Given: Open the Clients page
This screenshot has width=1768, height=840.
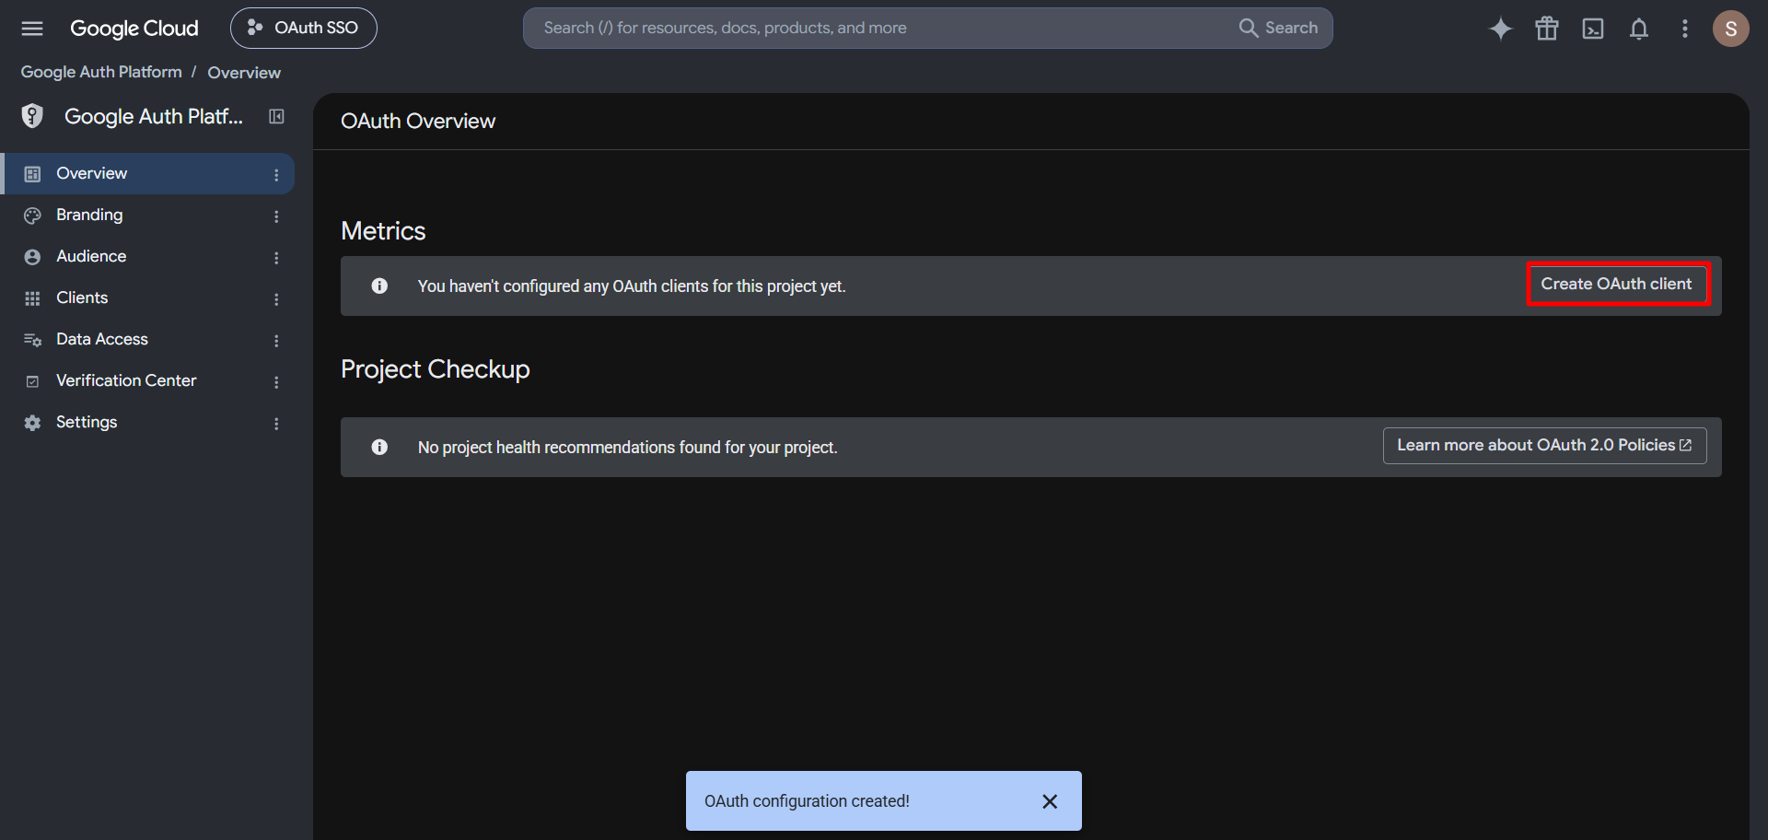Looking at the screenshot, I should (147, 297).
